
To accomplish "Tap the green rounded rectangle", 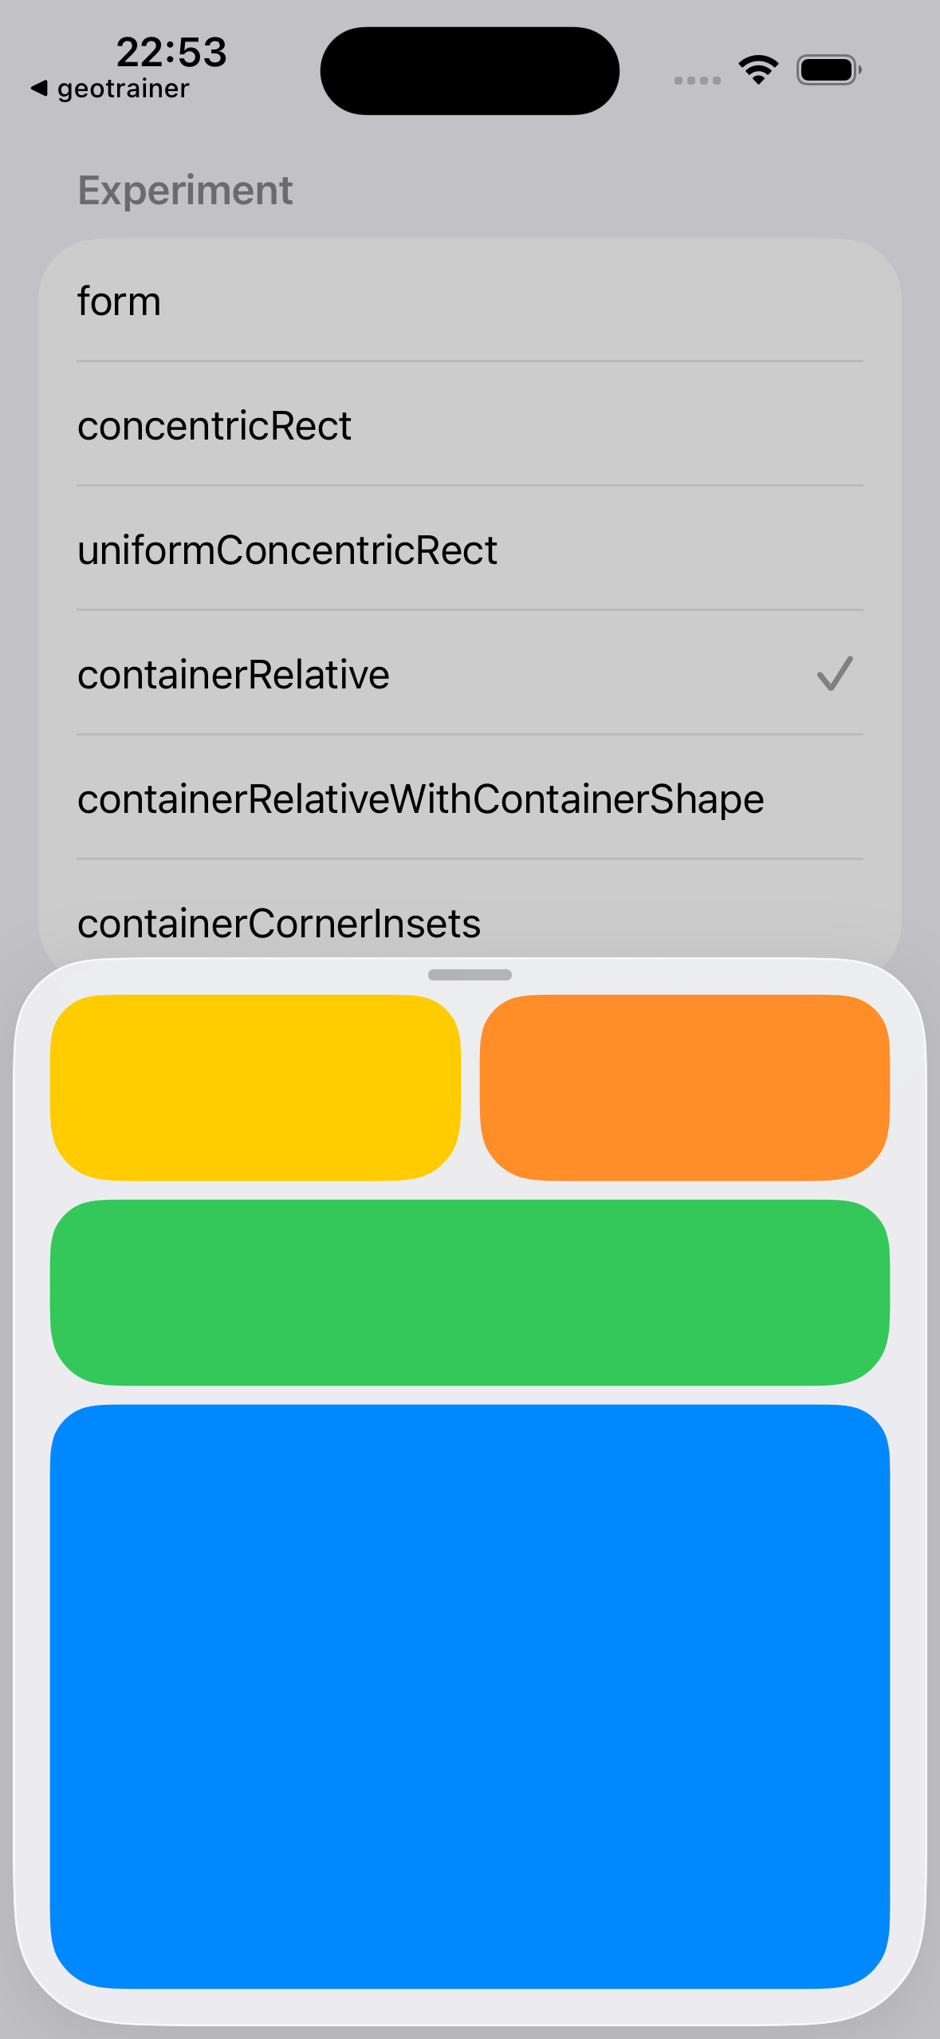I will tap(470, 1292).
